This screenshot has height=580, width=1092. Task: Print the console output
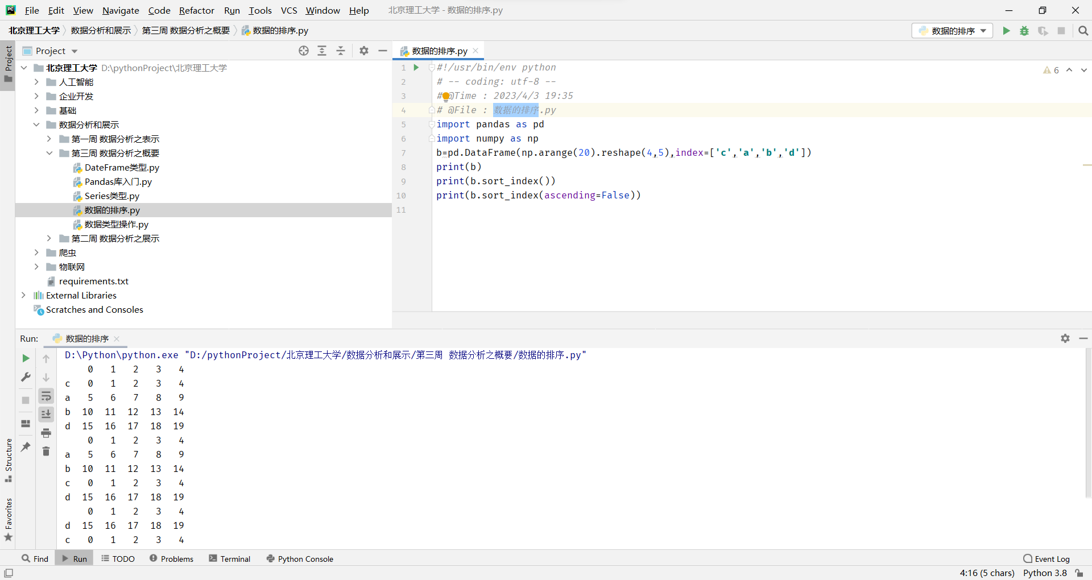46,433
